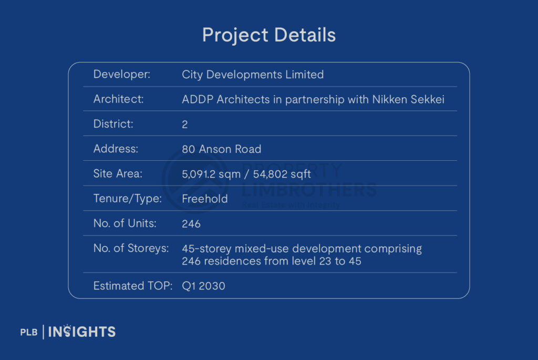Click the PLB Insights logo
Screen dimensions: 538x360
tap(67, 332)
